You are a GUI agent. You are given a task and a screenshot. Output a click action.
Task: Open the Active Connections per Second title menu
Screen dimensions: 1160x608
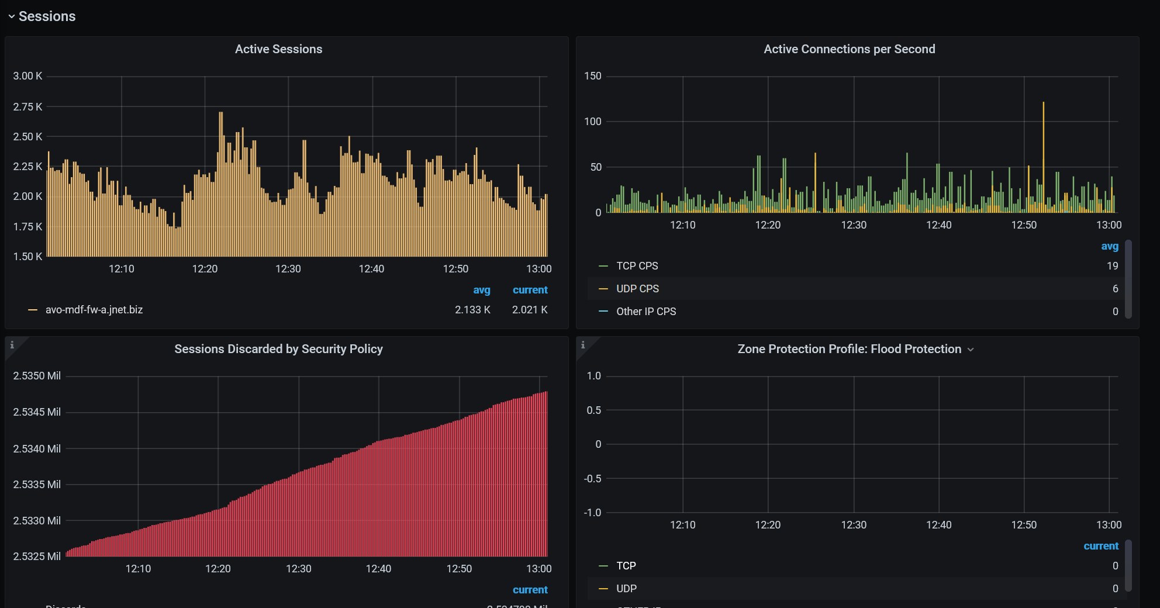849,49
